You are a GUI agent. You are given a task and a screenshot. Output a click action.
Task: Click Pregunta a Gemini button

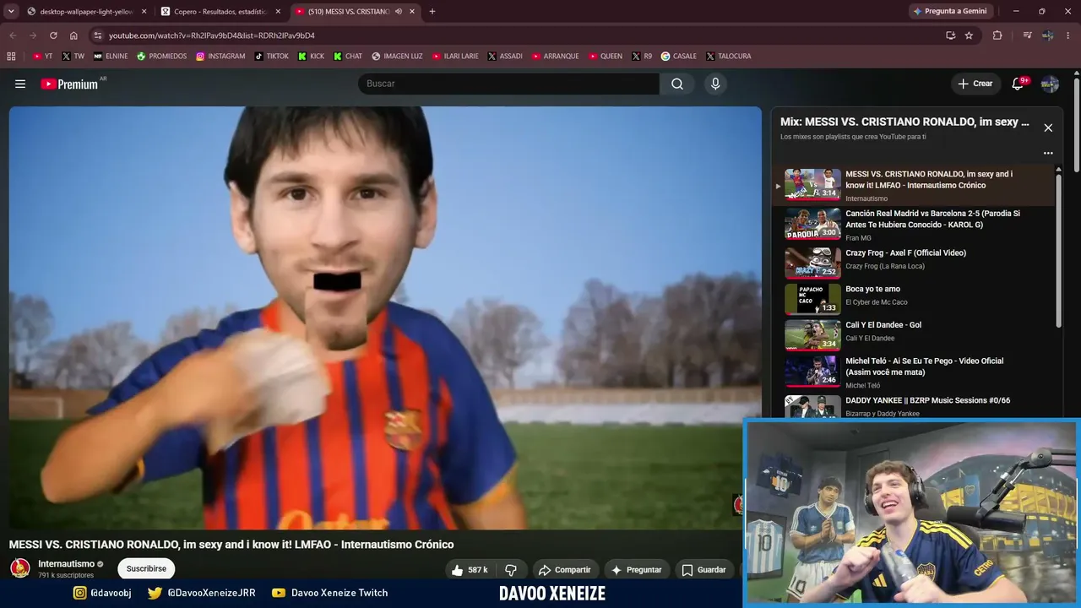click(949, 12)
